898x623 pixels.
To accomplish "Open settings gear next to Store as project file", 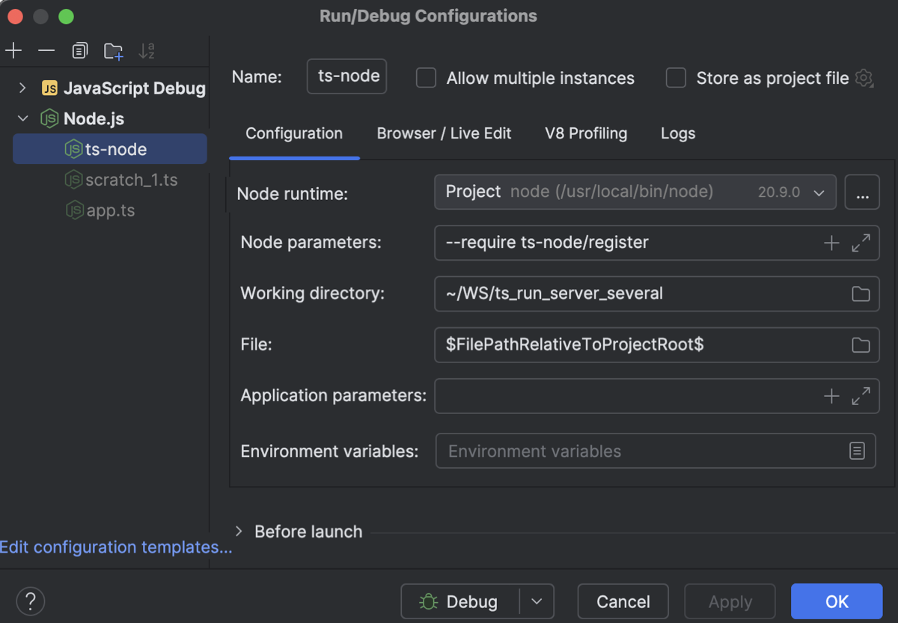I will (x=864, y=78).
